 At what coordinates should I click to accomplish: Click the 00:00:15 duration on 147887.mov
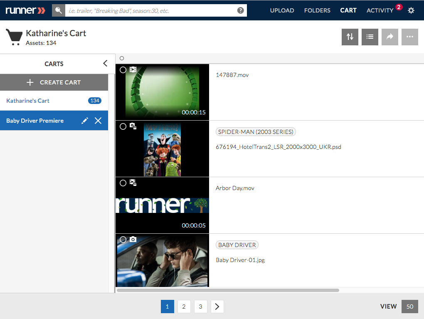(194, 112)
